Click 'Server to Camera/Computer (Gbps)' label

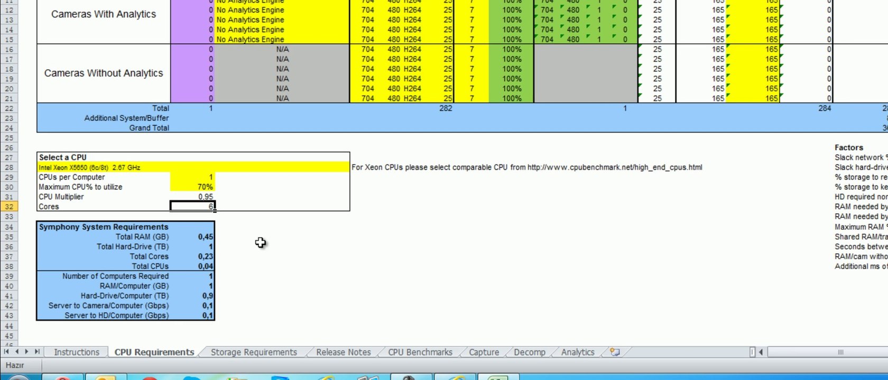tap(108, 306)
